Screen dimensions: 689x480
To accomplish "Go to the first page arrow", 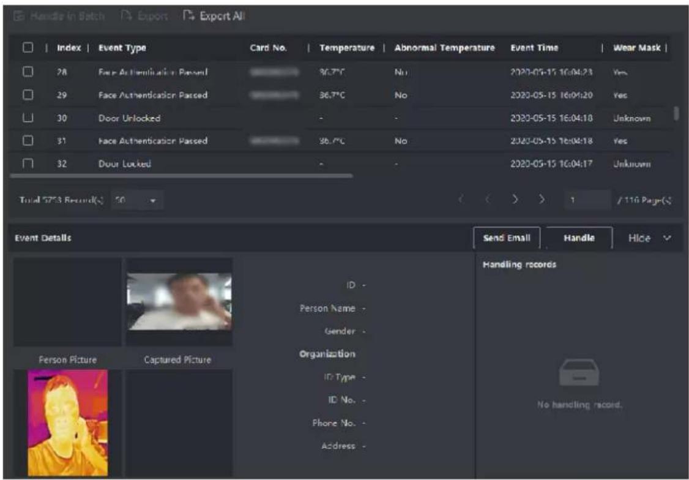I will pyautogui.click(x=461, y=200).
